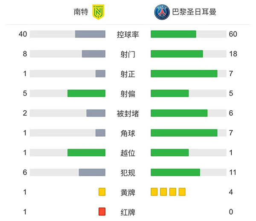The height and width of the screenshot is (221, 256).
Task: Click PSG's first yellow card icon
Action: (x=154, y=192)
